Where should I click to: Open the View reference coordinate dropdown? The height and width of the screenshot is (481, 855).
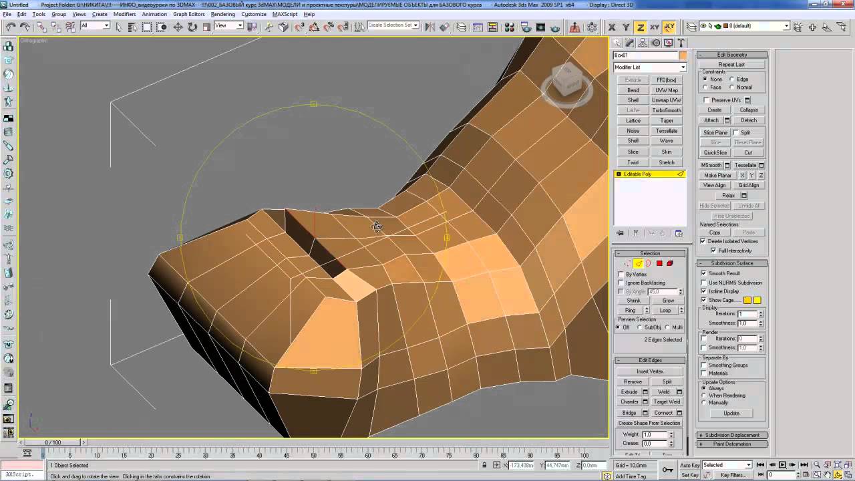[x=229, y=26]
